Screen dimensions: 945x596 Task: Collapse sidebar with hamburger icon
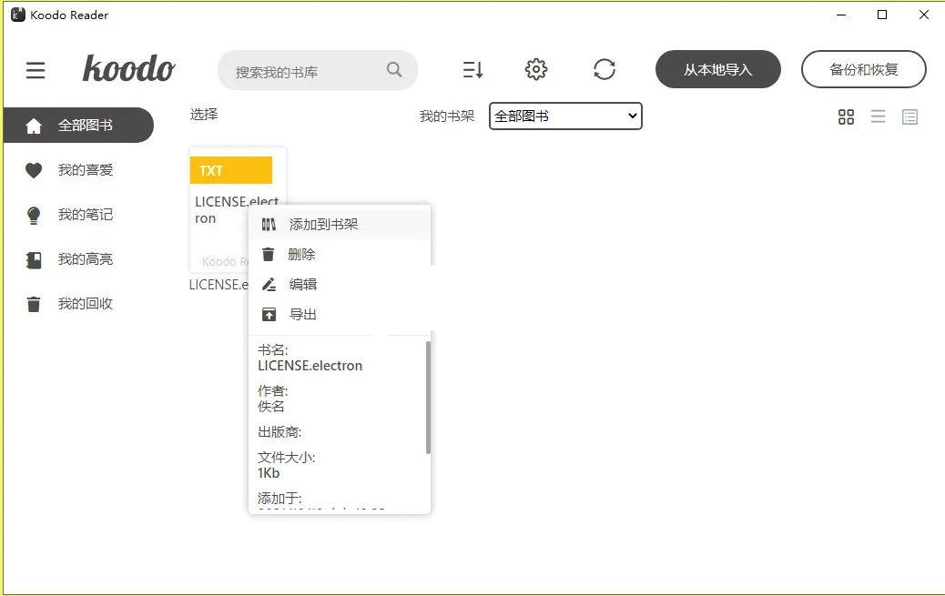click(35, 69)
